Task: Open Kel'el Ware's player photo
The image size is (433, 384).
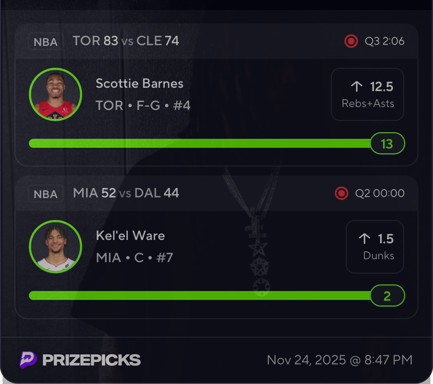Action: [x=56, y=247]
